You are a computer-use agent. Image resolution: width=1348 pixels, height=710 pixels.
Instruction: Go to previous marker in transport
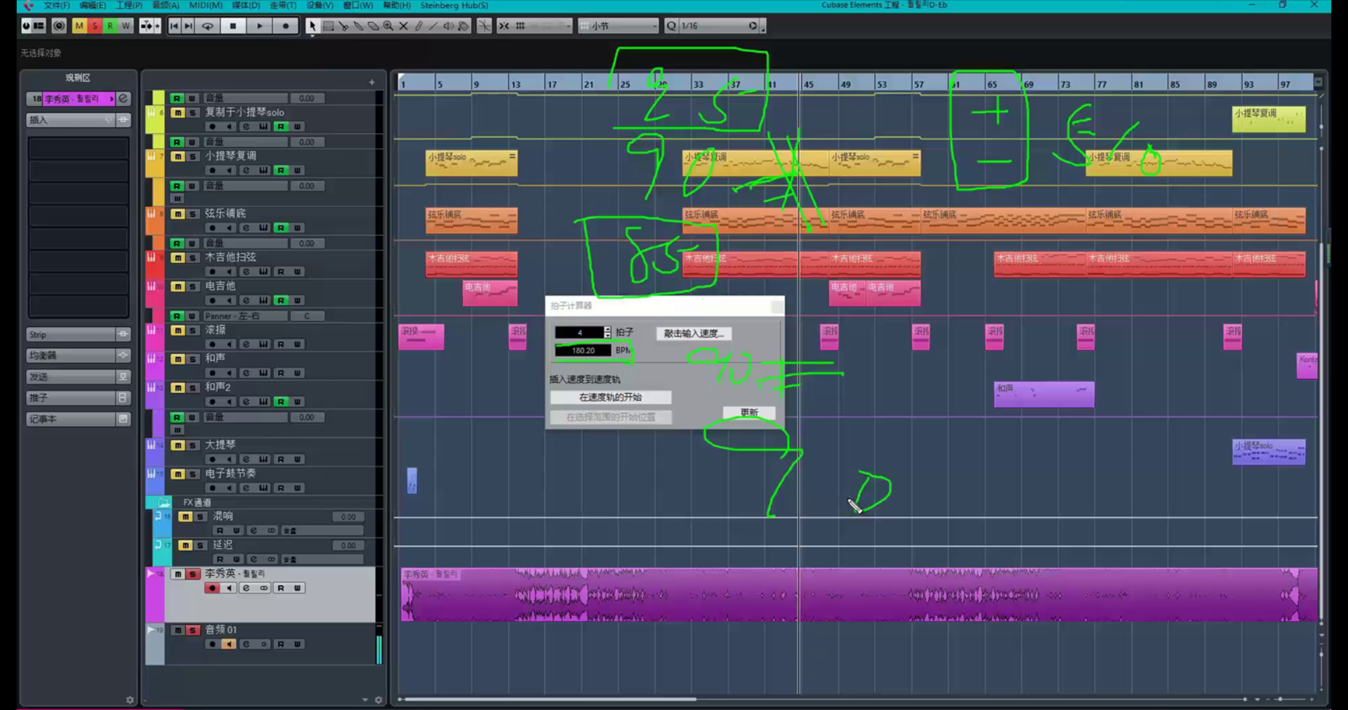(x=174, y=26)
